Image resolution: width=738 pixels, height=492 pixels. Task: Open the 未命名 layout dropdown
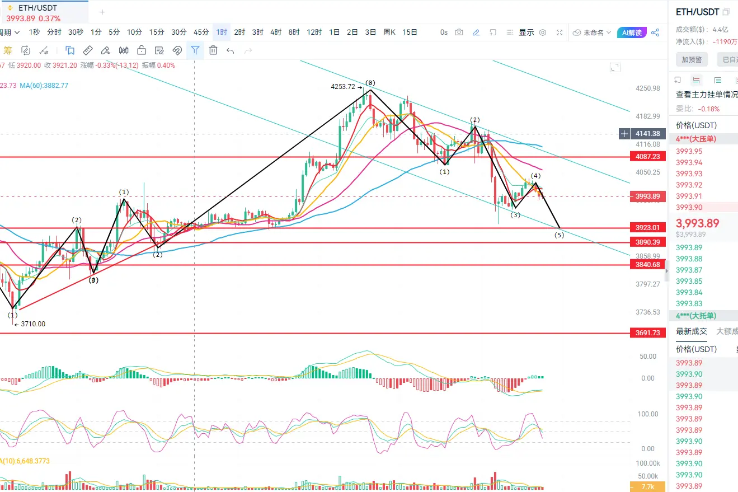tap(592, 32)
